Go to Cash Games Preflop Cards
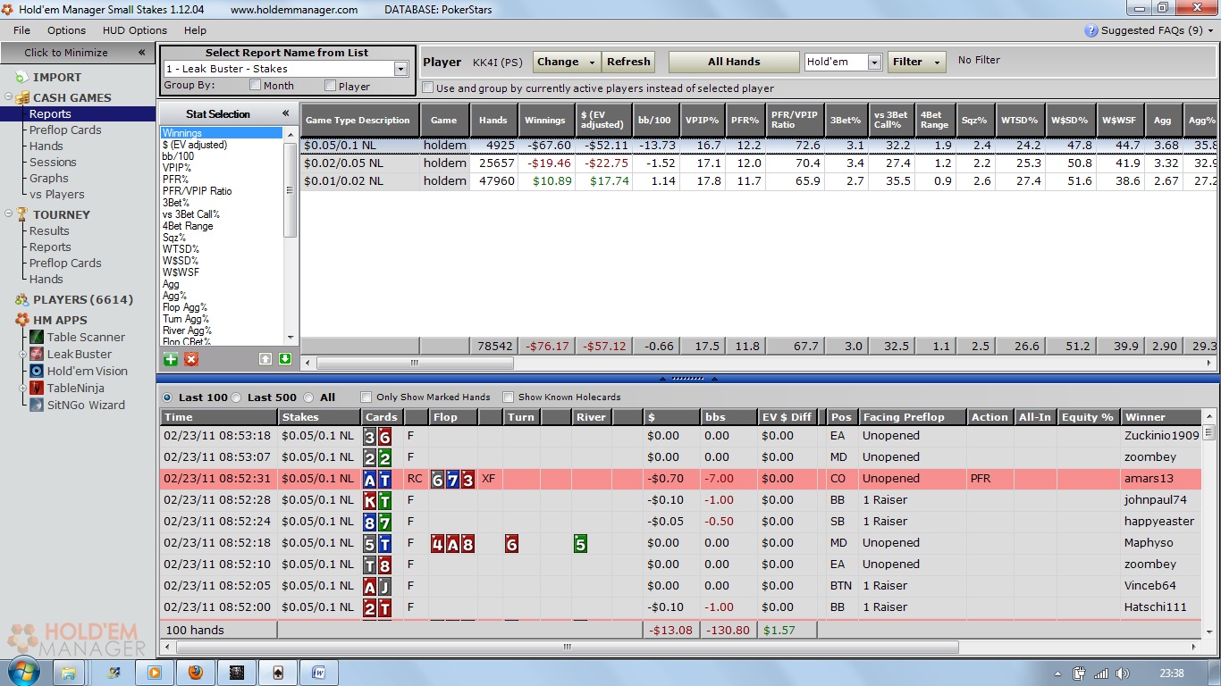The image size is (1221, 686). tap(65, 130)
